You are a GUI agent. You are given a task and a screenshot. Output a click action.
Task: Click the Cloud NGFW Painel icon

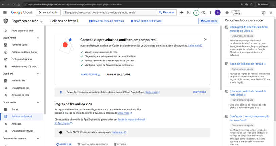point(6,109)
